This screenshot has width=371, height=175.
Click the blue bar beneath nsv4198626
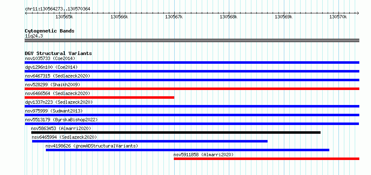point(188,150)
